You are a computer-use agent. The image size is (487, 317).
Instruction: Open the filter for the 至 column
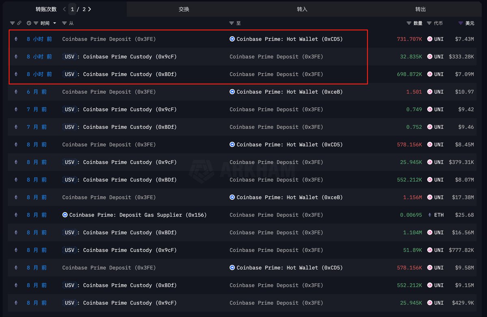232,23
